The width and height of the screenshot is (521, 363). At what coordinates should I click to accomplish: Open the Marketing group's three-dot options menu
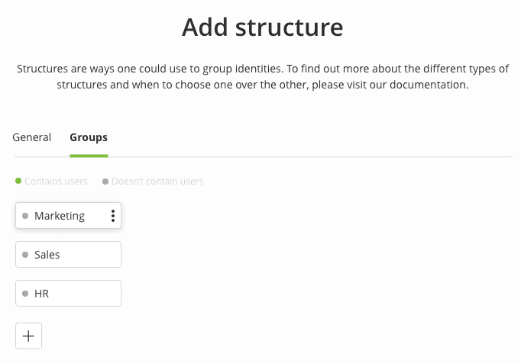tap(112, 216)
